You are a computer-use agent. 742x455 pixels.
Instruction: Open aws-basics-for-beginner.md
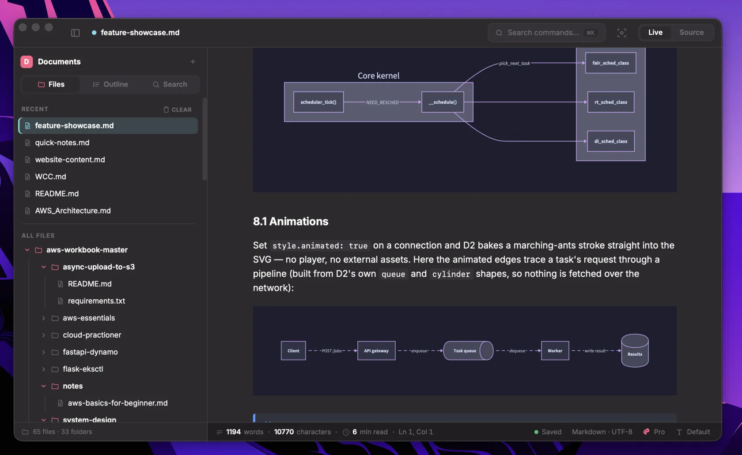tap(117, 403)
